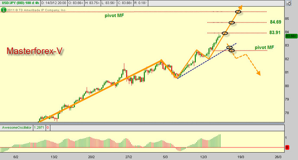The width and height of the screenshot is (298, 160).
Task: Click the 12/3 date on time axis
Action: click(x=203, y=157)
